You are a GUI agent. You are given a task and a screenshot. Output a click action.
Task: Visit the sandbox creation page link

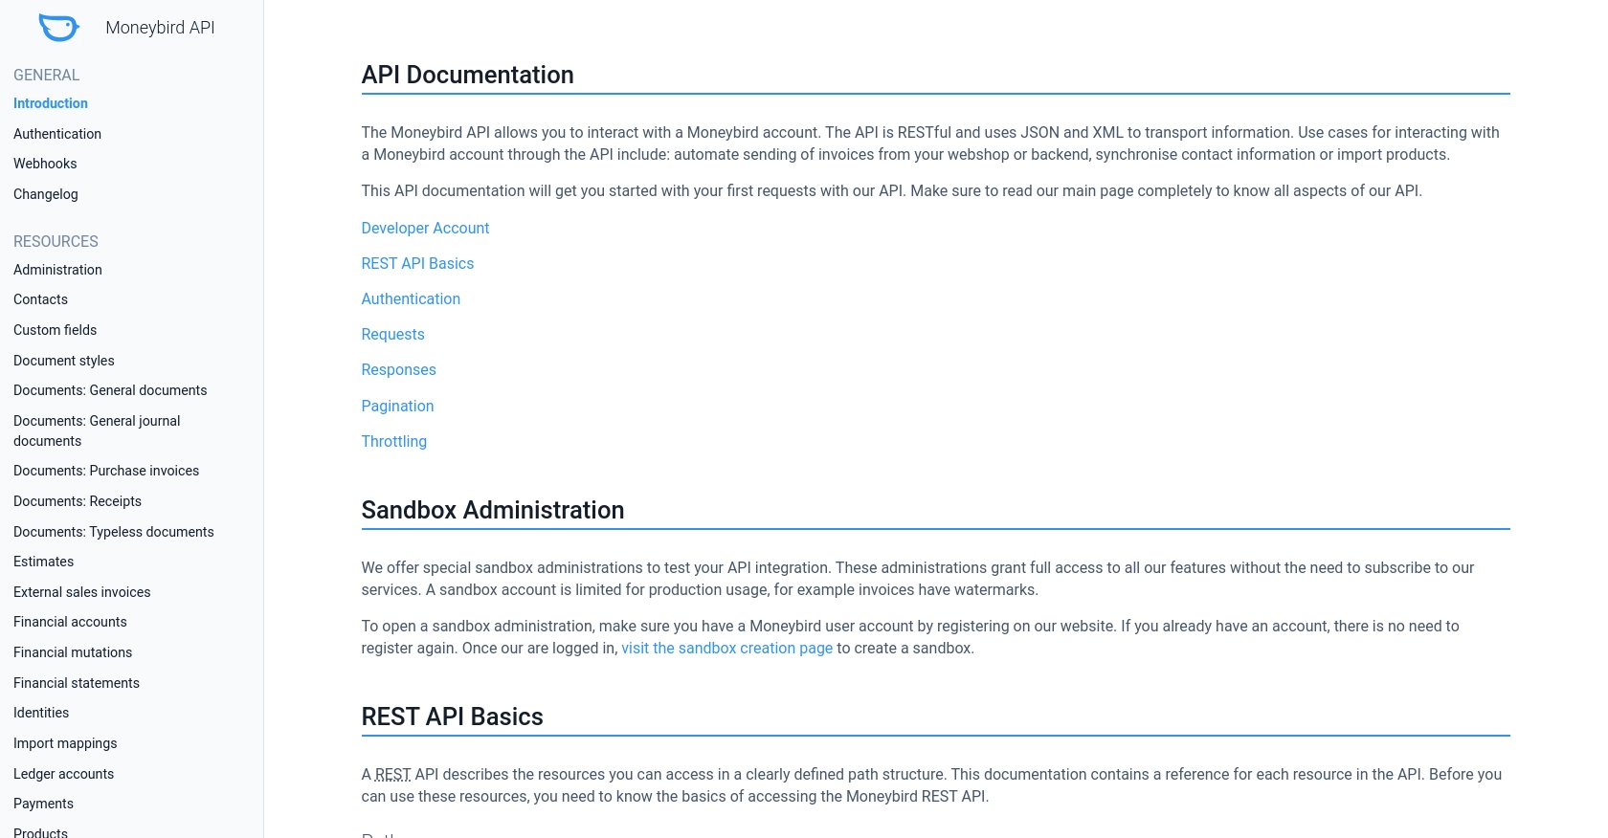pyautogui.click(x=726, y=648)
